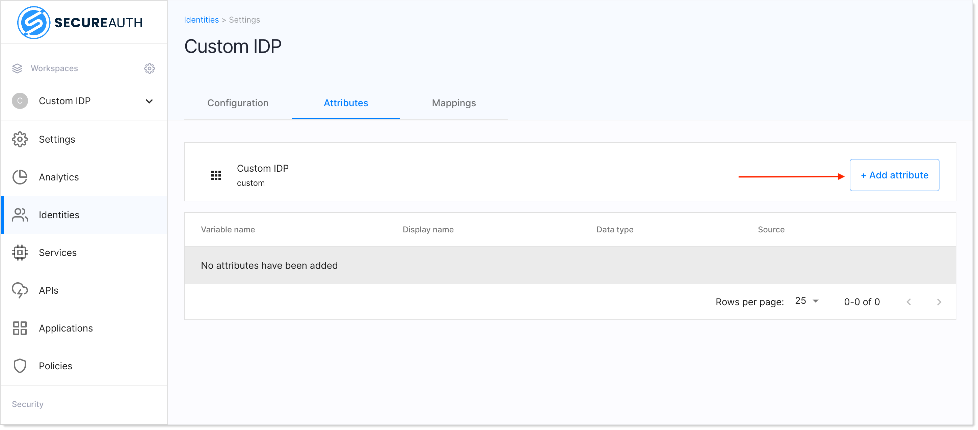The image size is (978, 430).
Task: Go to the next page arrow
Action: [939, 302]
